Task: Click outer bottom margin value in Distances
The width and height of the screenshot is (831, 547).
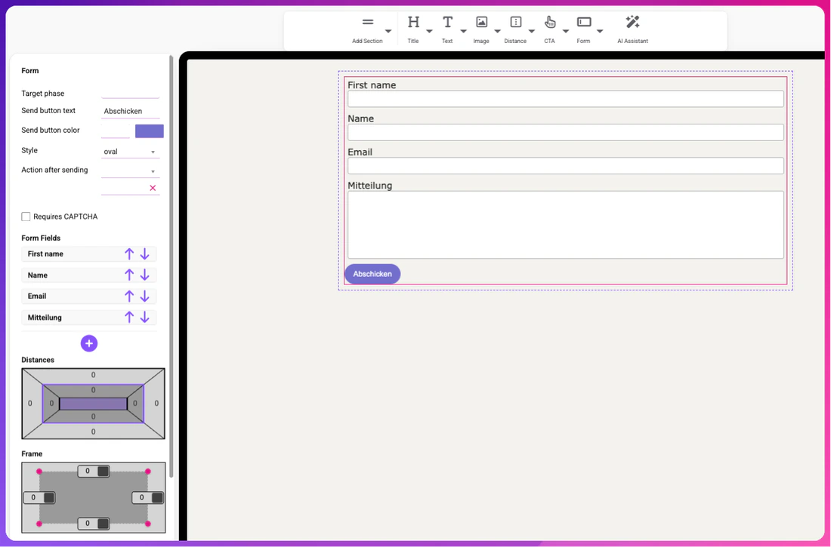Action: [93, 432]
